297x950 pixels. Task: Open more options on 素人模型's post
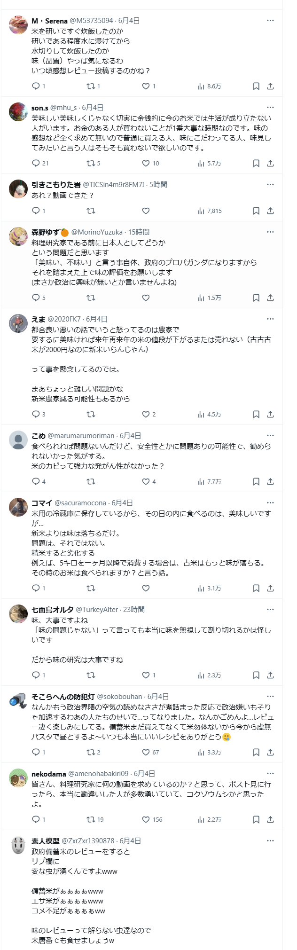pos(270,840)
